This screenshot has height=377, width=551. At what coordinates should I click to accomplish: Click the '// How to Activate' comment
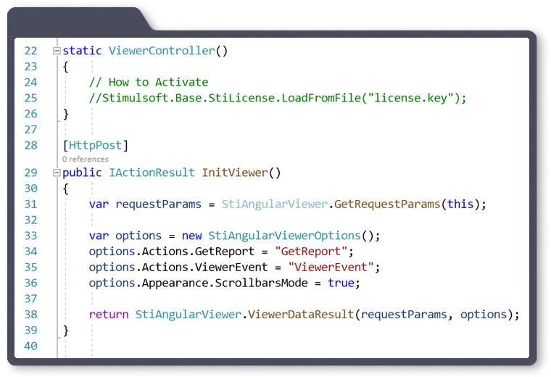point(149,82)
